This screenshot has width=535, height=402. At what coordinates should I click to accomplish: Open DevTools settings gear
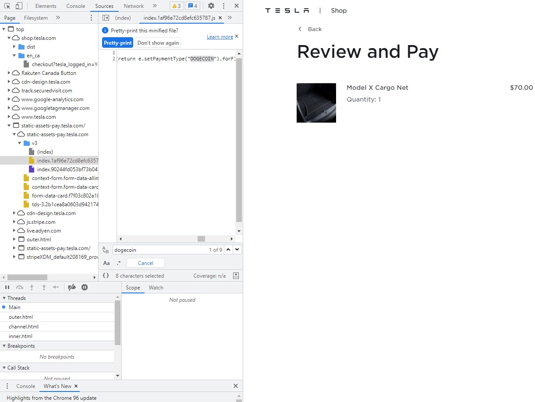[x=211, y=6]
